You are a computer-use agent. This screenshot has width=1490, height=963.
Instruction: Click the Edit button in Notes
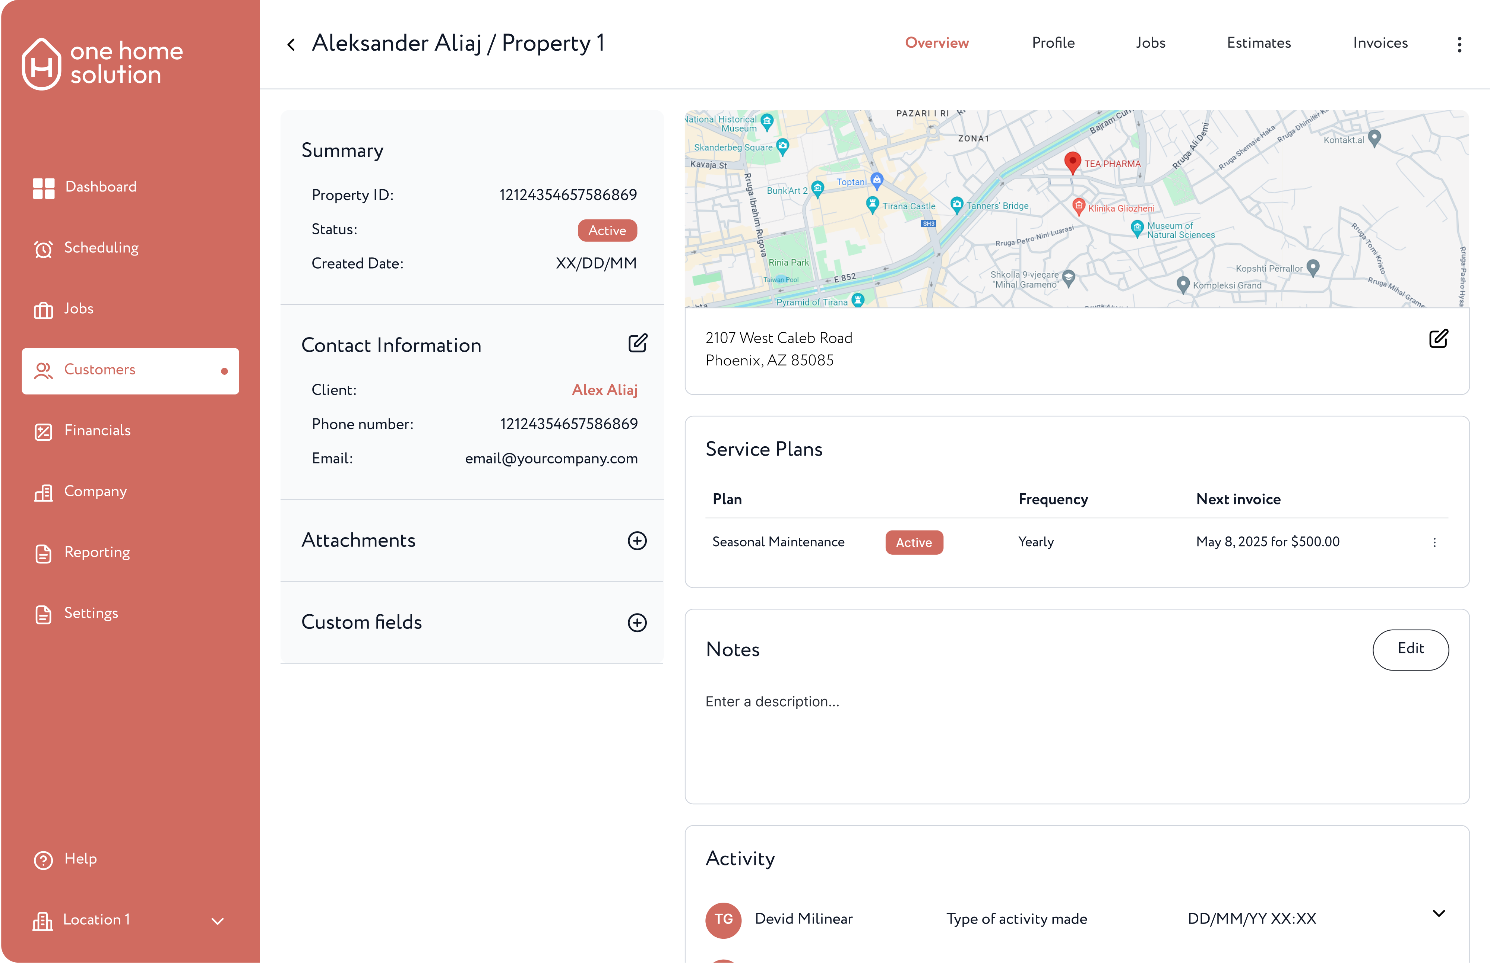1410,650
